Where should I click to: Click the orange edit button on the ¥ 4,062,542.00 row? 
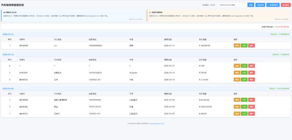click(237, 107)
